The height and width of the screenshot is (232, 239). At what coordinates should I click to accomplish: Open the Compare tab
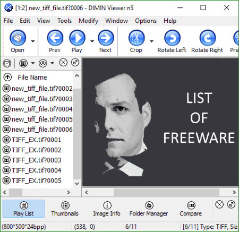coord(191,209)
